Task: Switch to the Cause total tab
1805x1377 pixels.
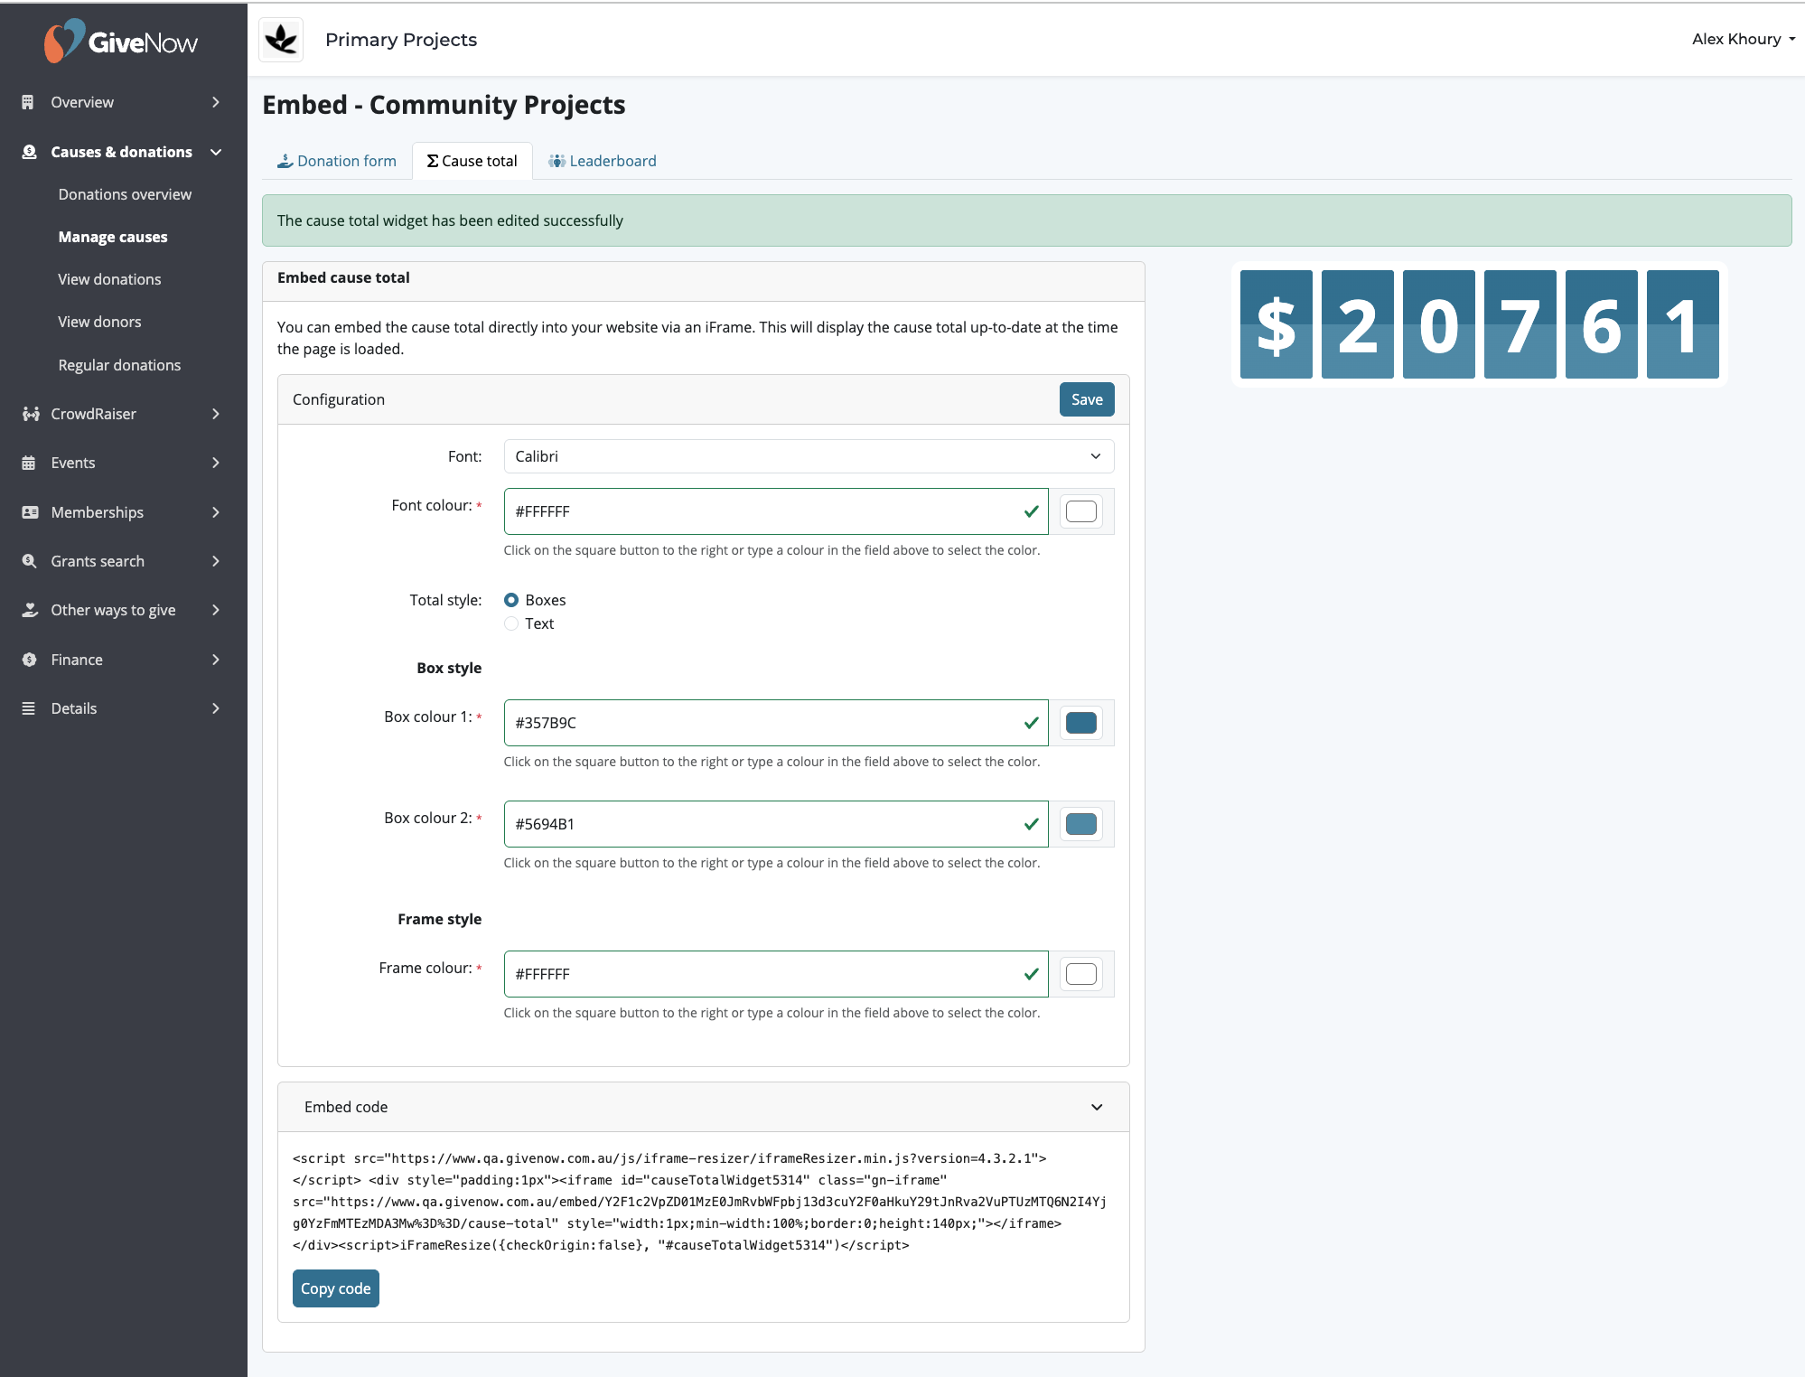Action: point(472,161)
